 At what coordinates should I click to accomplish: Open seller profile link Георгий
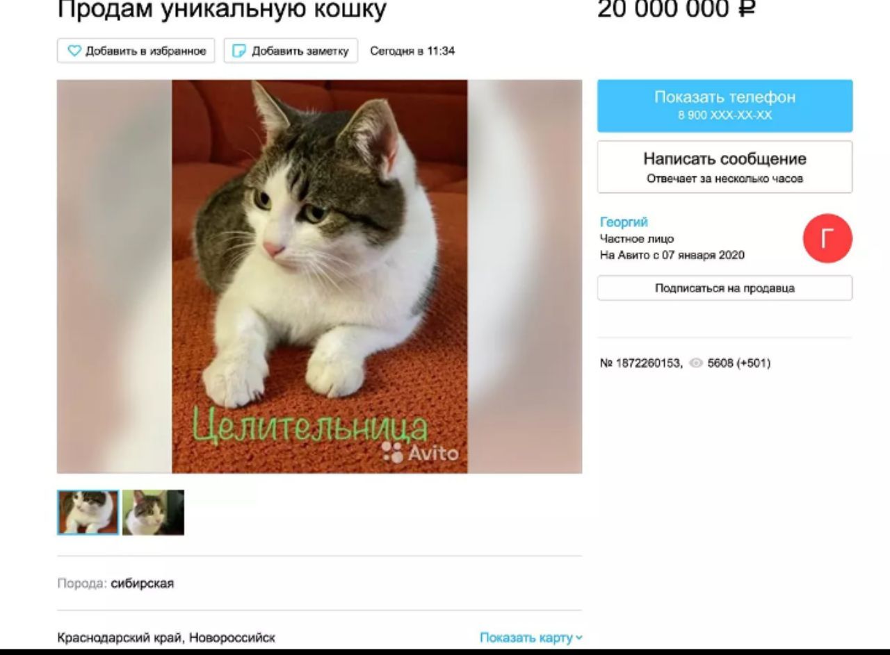coord(624,222)
